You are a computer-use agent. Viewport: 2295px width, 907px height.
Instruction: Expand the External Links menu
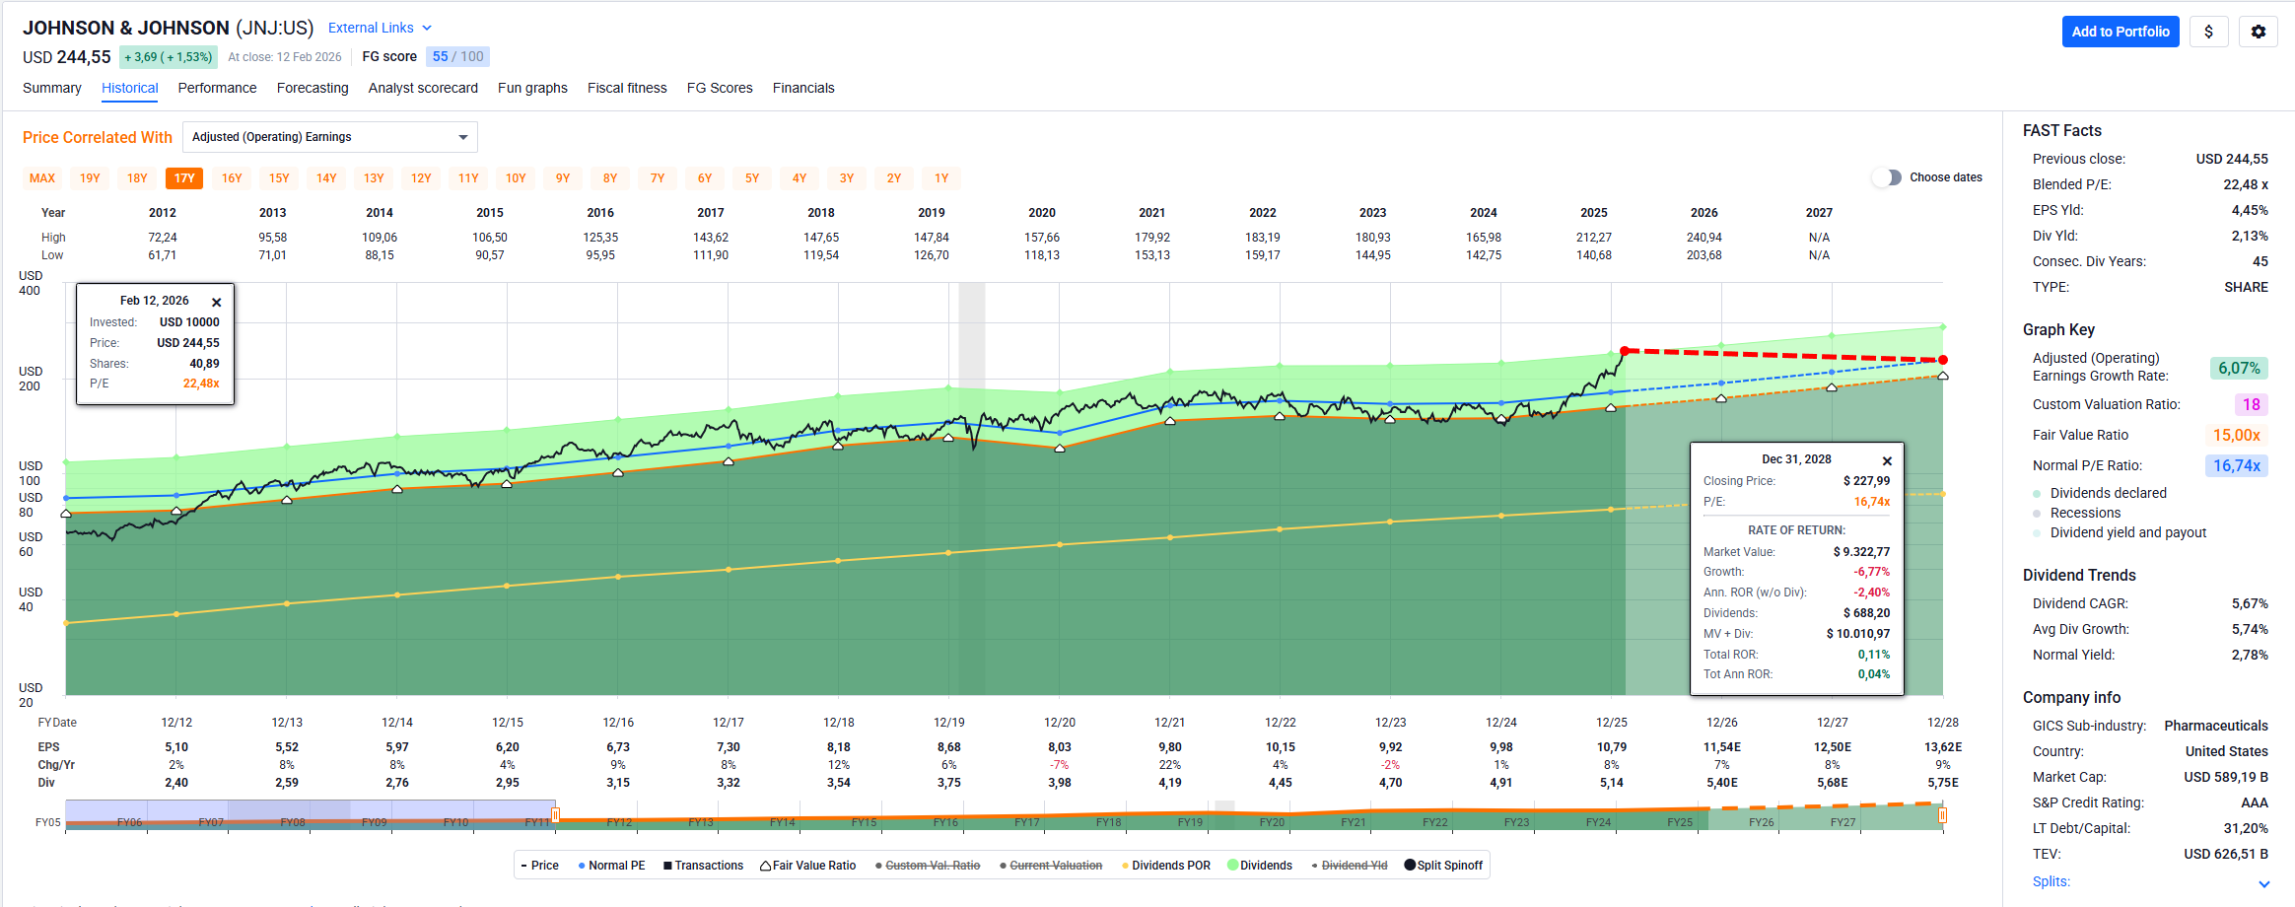(x=380, y=28)
